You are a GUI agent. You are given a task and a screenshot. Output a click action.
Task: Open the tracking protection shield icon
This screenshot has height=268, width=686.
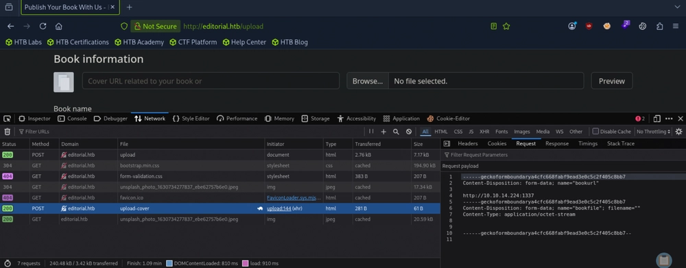tap(124, 26)
